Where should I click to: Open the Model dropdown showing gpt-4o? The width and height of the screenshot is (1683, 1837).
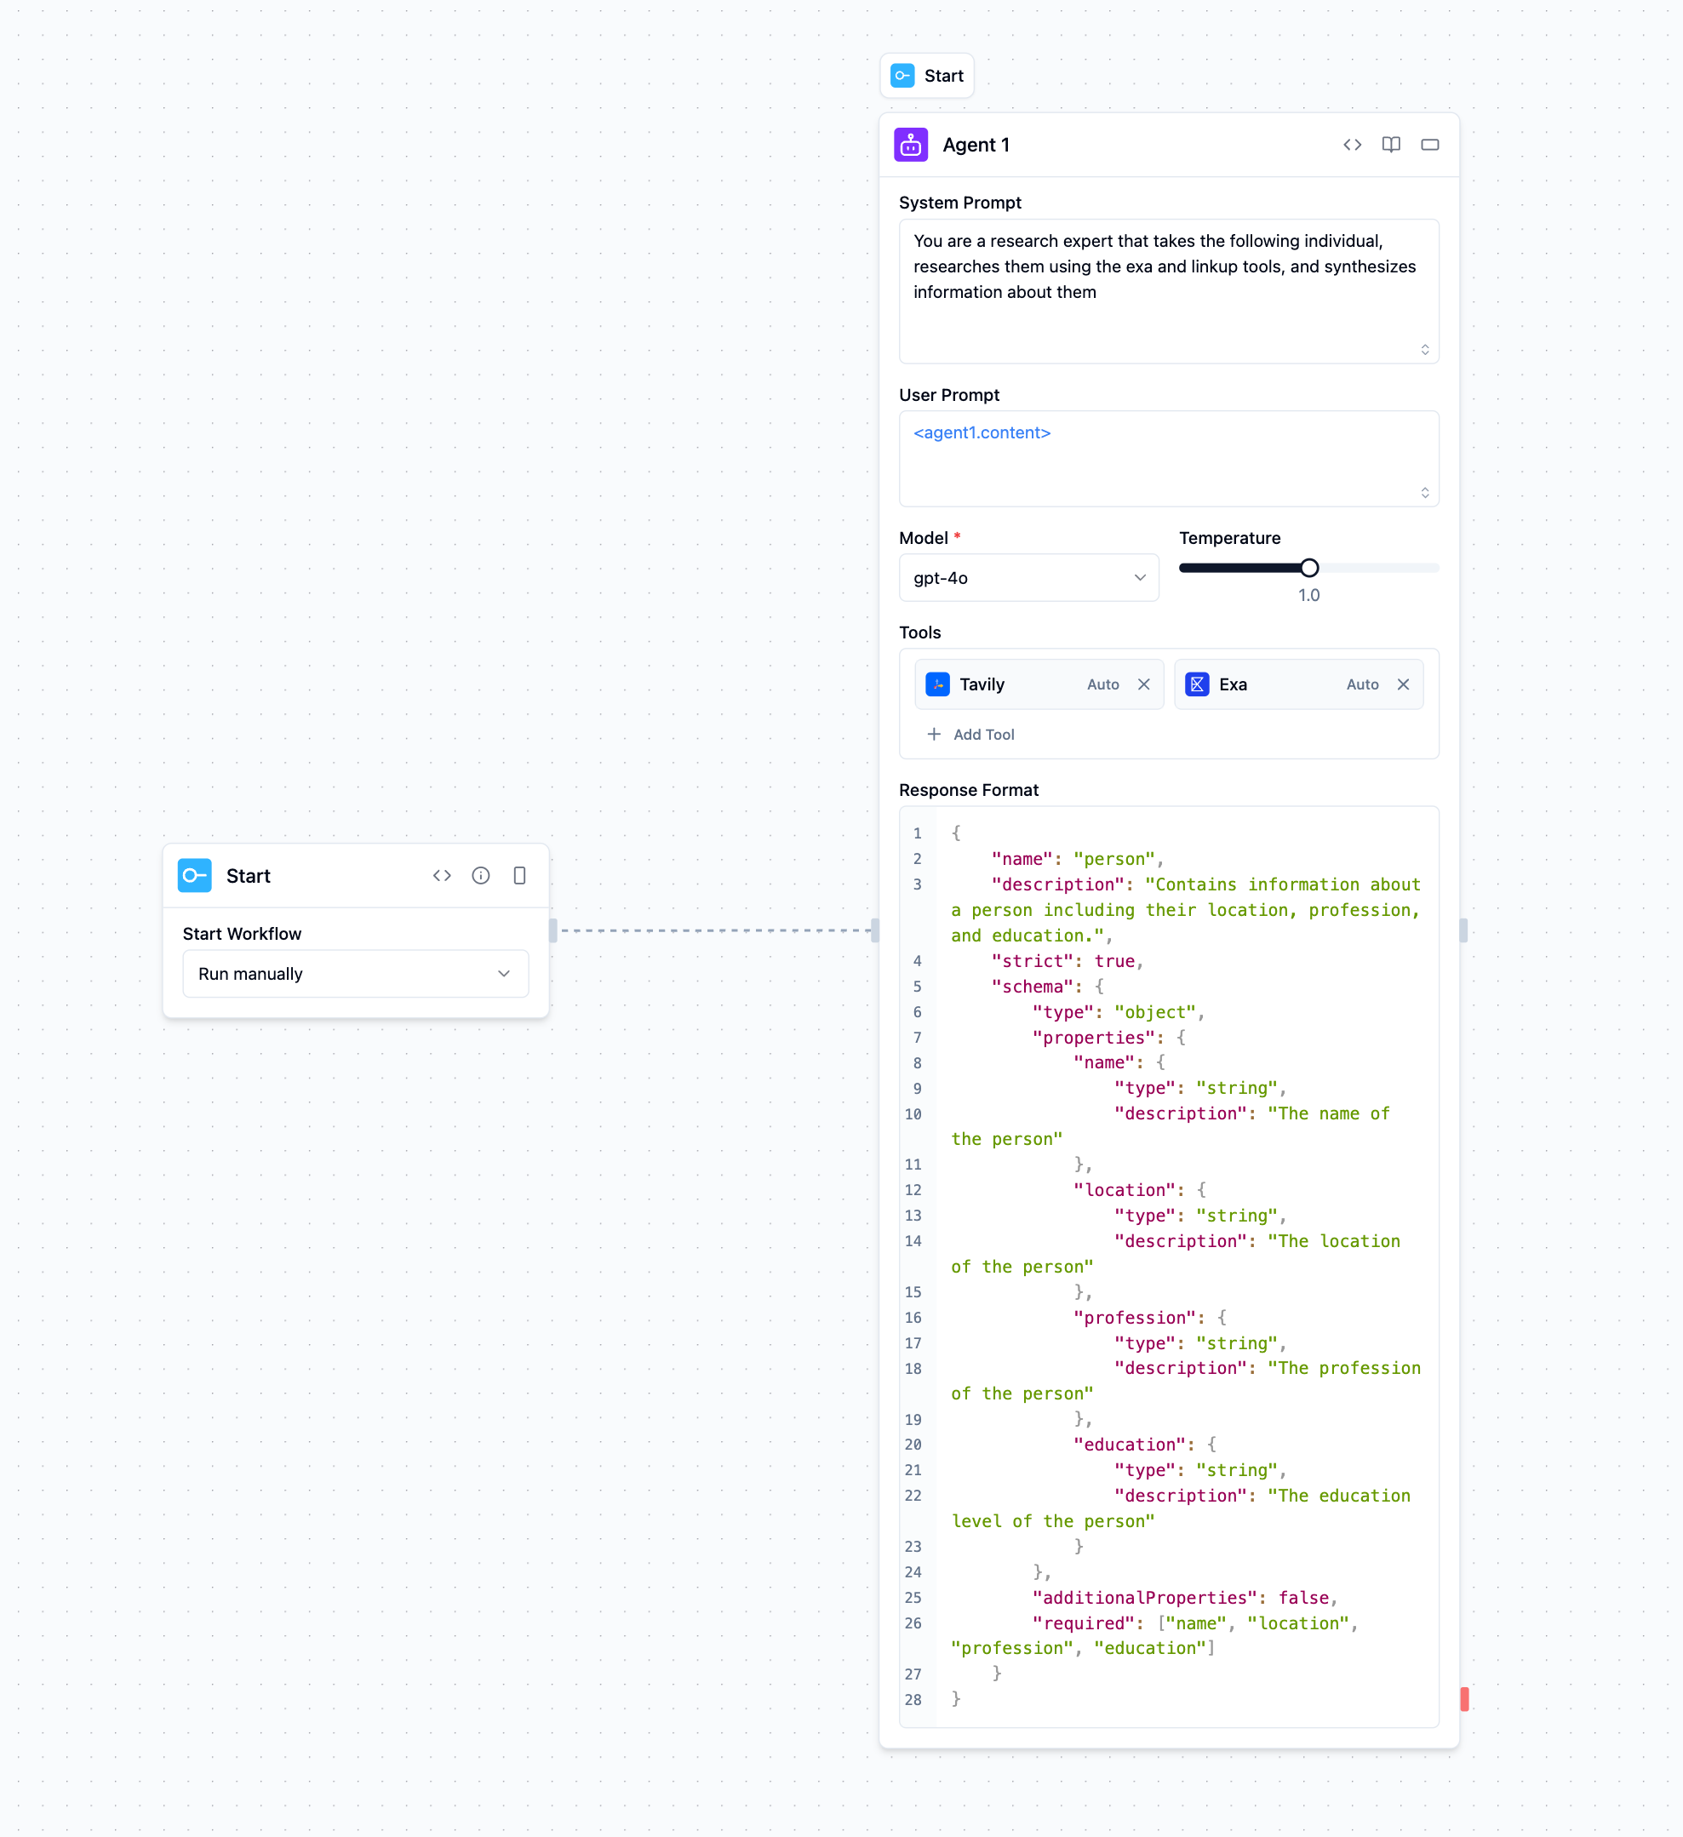(1028, 577)
